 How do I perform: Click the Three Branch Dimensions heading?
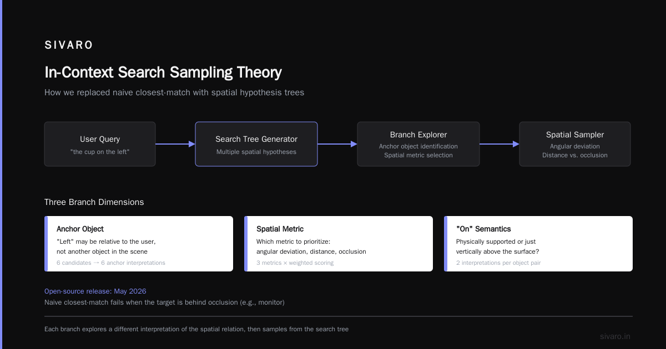[94, 202]
